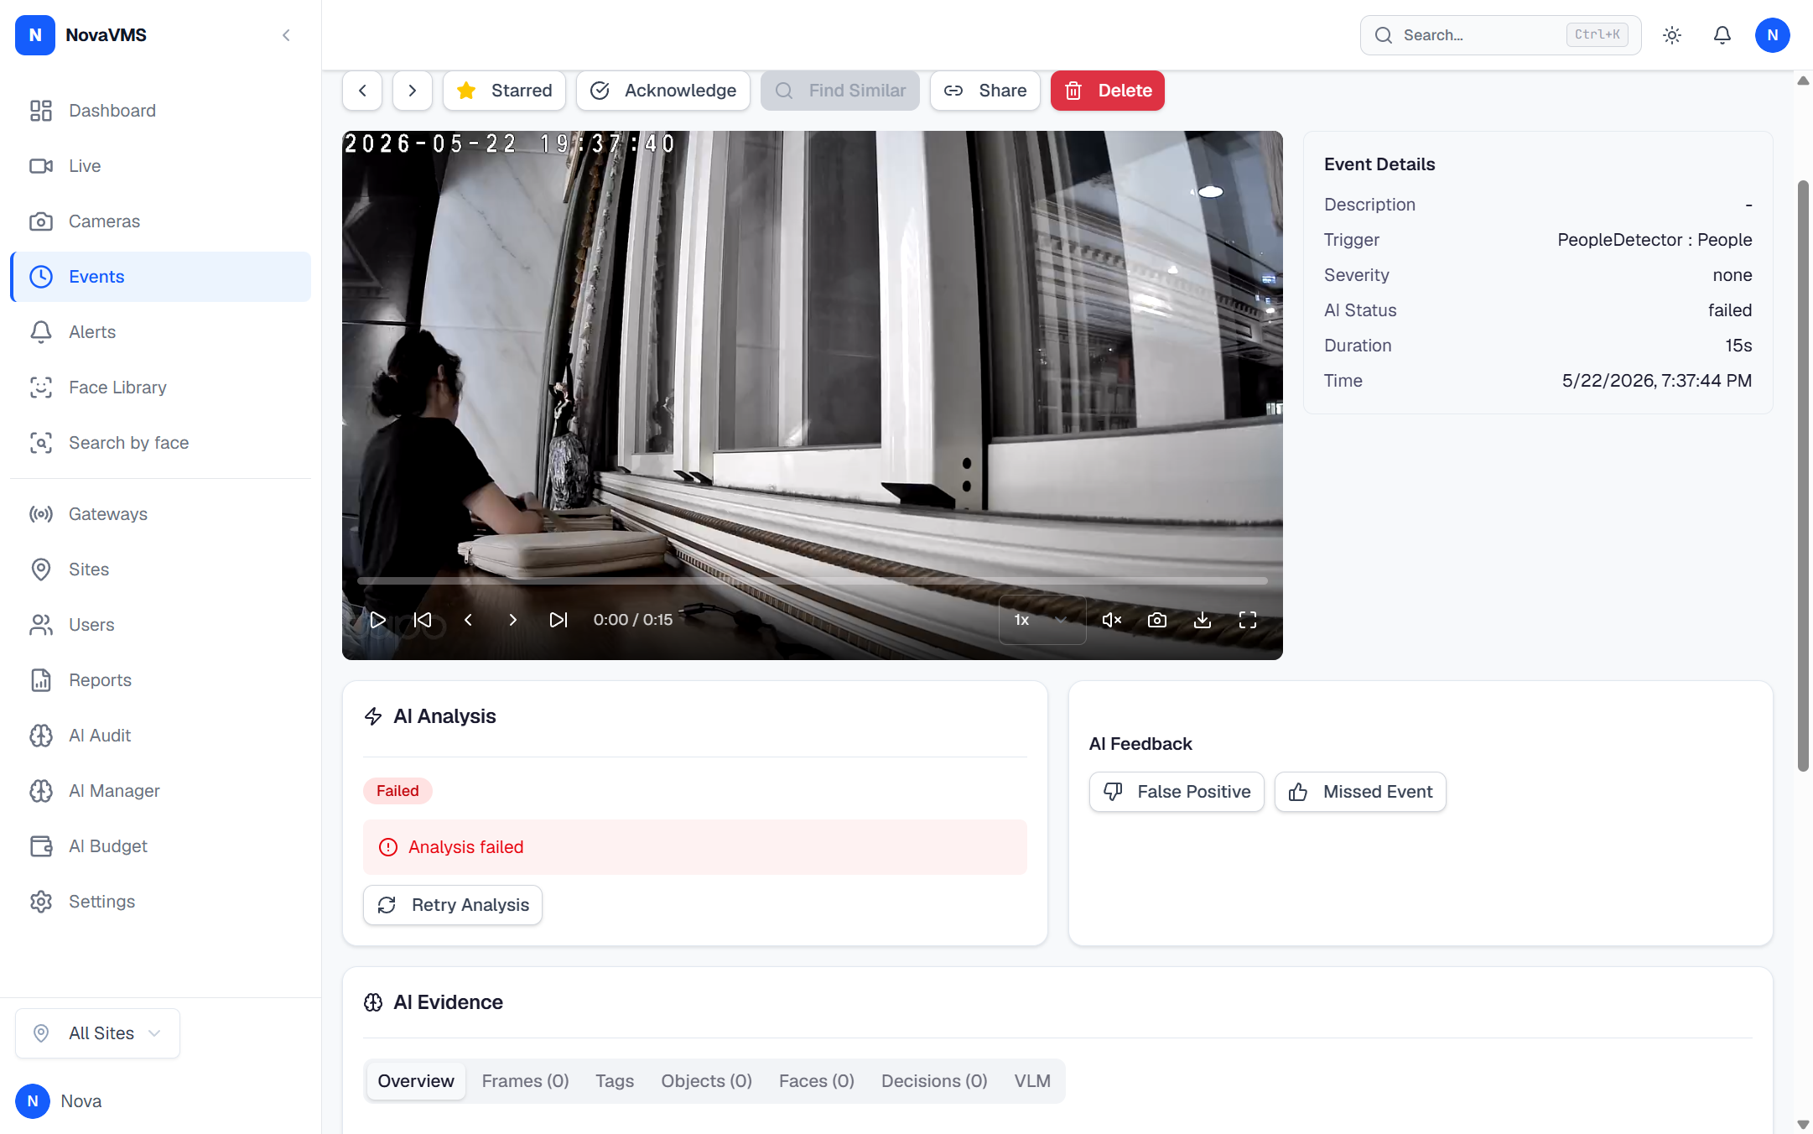Open the Dashboard page
The width and height of the screenshot is (1813, 1134).
click(x=160, y=111)
